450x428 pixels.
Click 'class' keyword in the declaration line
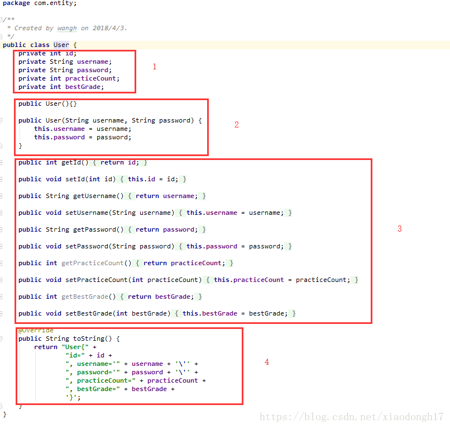tap(40, 45)
